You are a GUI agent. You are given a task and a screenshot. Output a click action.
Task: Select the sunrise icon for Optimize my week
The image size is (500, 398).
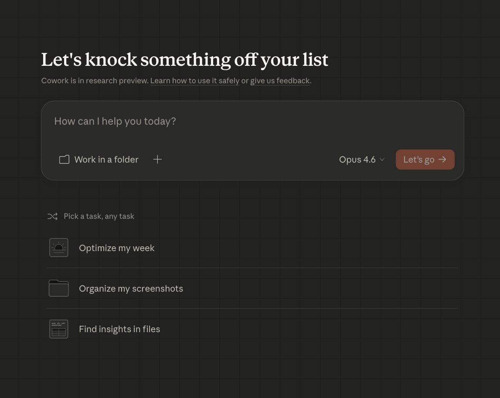coord(59,248)
